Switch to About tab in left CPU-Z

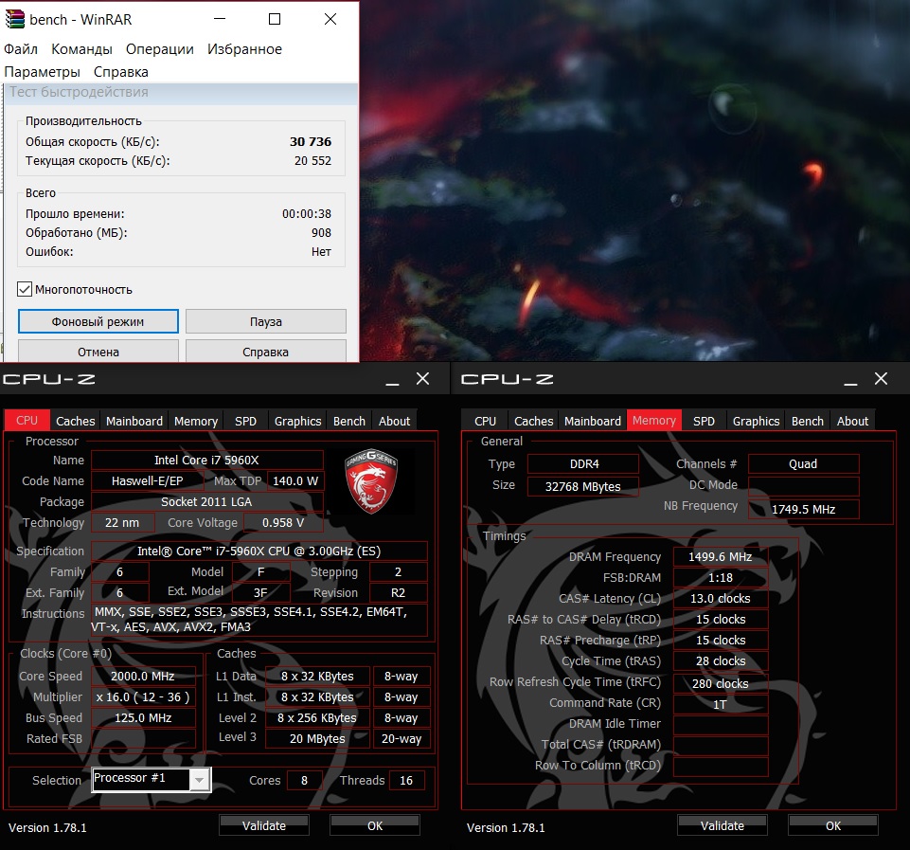[395, 421]
